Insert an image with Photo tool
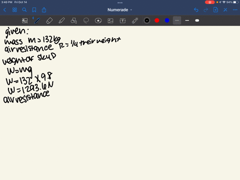 [x=110, y=20]
